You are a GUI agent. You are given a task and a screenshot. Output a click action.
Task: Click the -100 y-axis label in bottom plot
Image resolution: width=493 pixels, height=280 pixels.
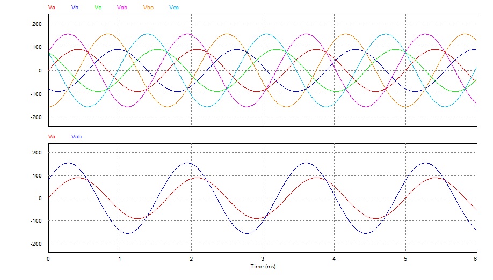click(x=36, y=221)
